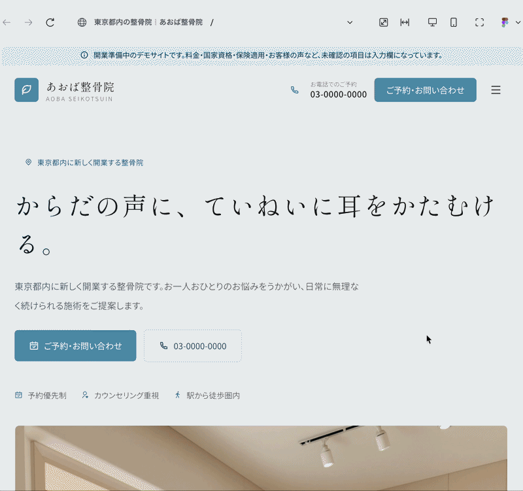Click the カウンセリング重視 text
The image size is (523, 491).
click(126, 396)
